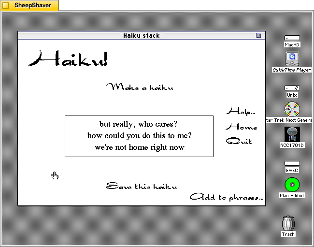Click the Haiku! heading logo
314x247 pixels.
coord(68,58)
